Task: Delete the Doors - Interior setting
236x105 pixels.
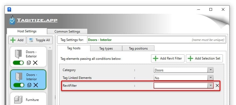Action: pyautogui.click(x=36, y=85)
